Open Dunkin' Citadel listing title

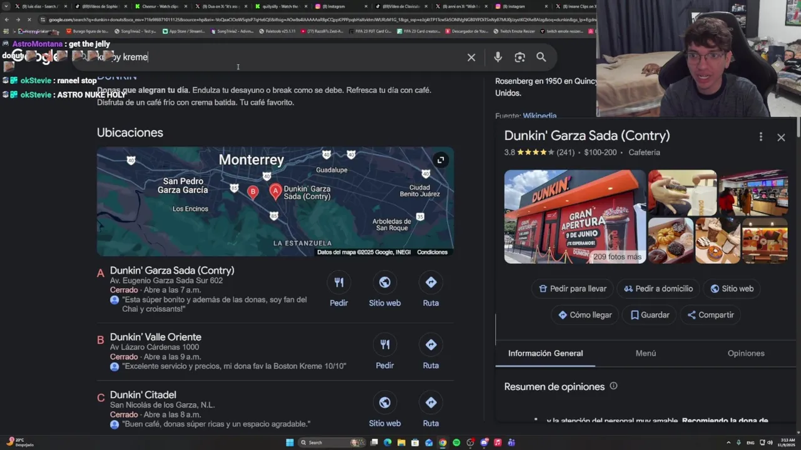click(x=143, y=395)
